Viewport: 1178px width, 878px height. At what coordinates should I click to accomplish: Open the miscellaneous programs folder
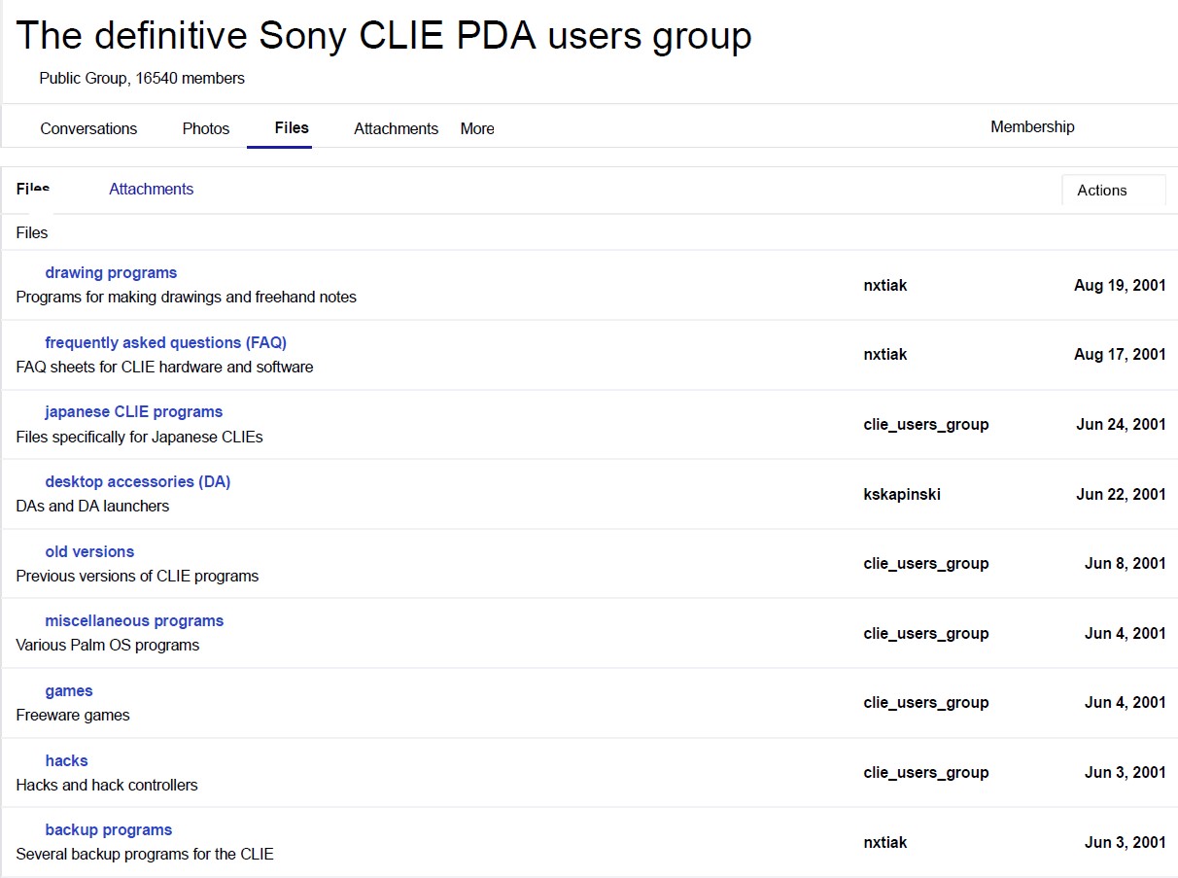[x=134, y=620]
